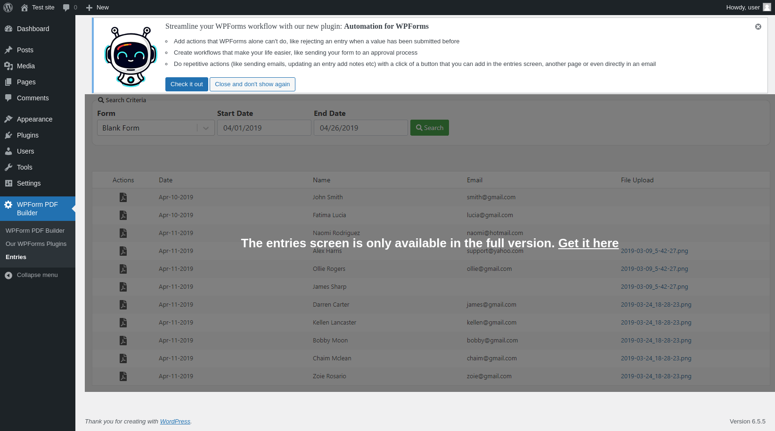
Task: Dismiss the Automation for WPForms notice
Action: pyautogui.click(x=758, y=27)
